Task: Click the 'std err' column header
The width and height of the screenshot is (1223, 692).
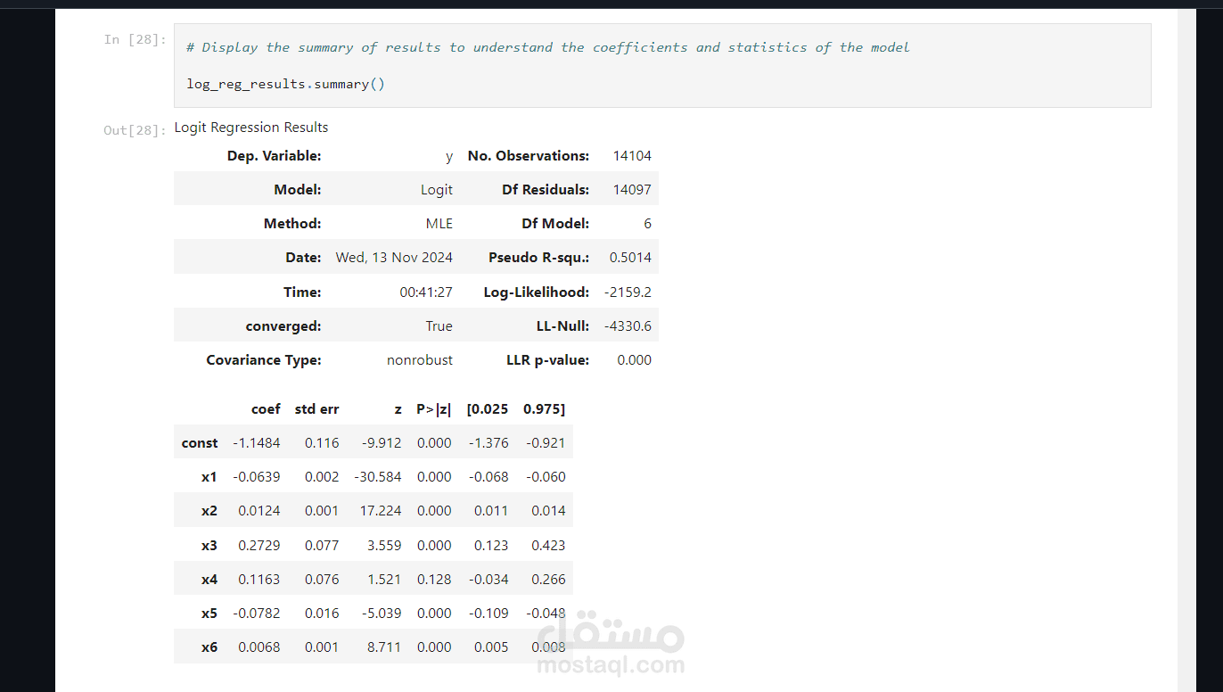Action: point(316,409)
